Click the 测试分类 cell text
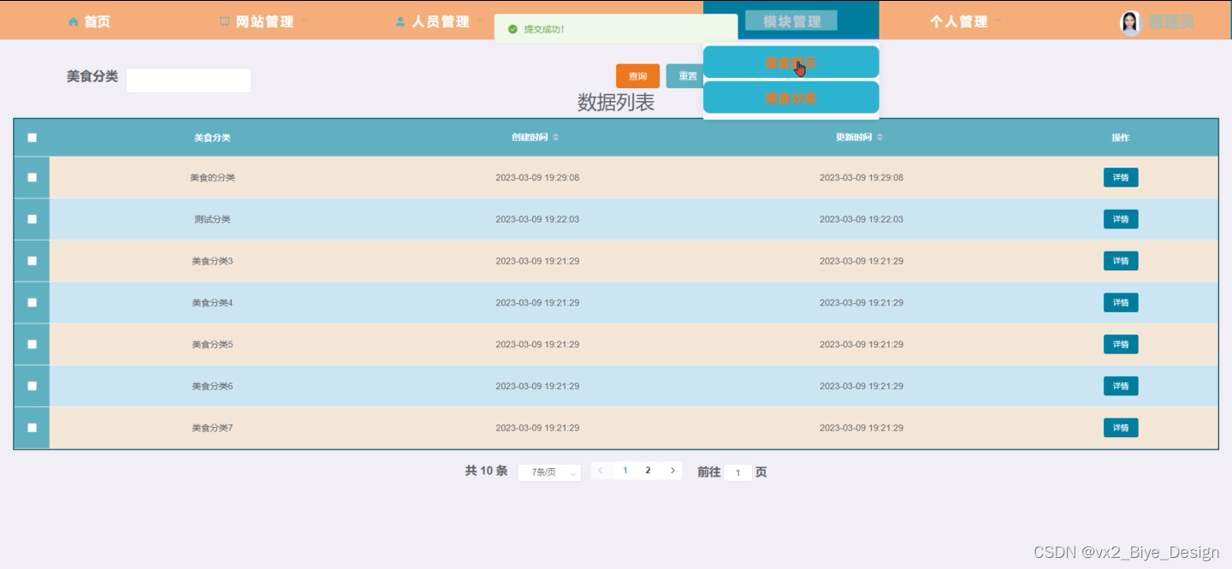1232x569 pixels. (x=212, y=219)
